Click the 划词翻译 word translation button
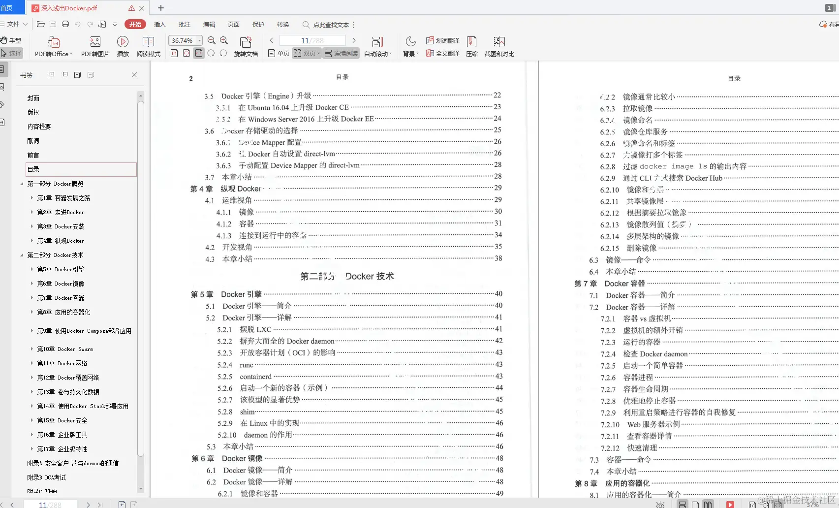This screenshot has height=508, width=839. pos(442,40)
